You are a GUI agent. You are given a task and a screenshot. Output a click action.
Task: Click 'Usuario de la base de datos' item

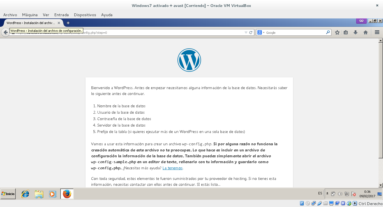tap(121, 112)
